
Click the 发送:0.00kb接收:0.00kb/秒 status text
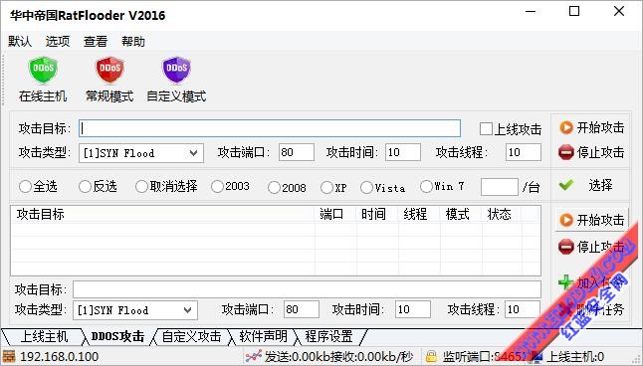[338, 357]
